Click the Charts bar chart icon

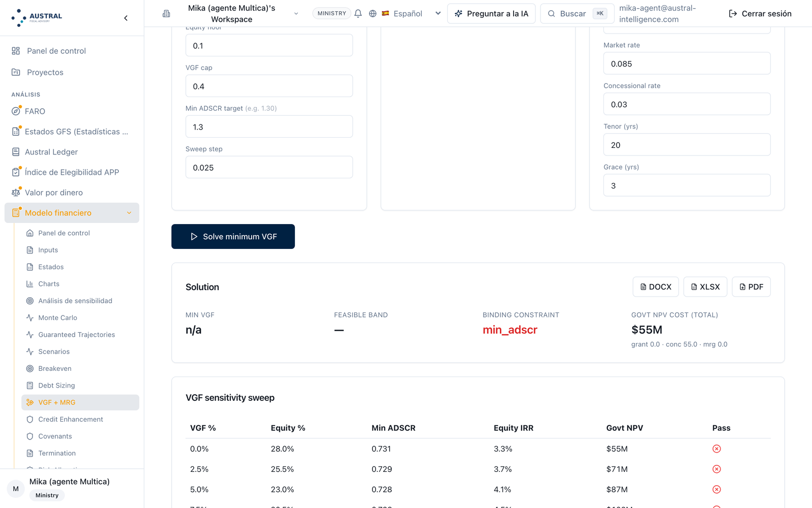30,284
